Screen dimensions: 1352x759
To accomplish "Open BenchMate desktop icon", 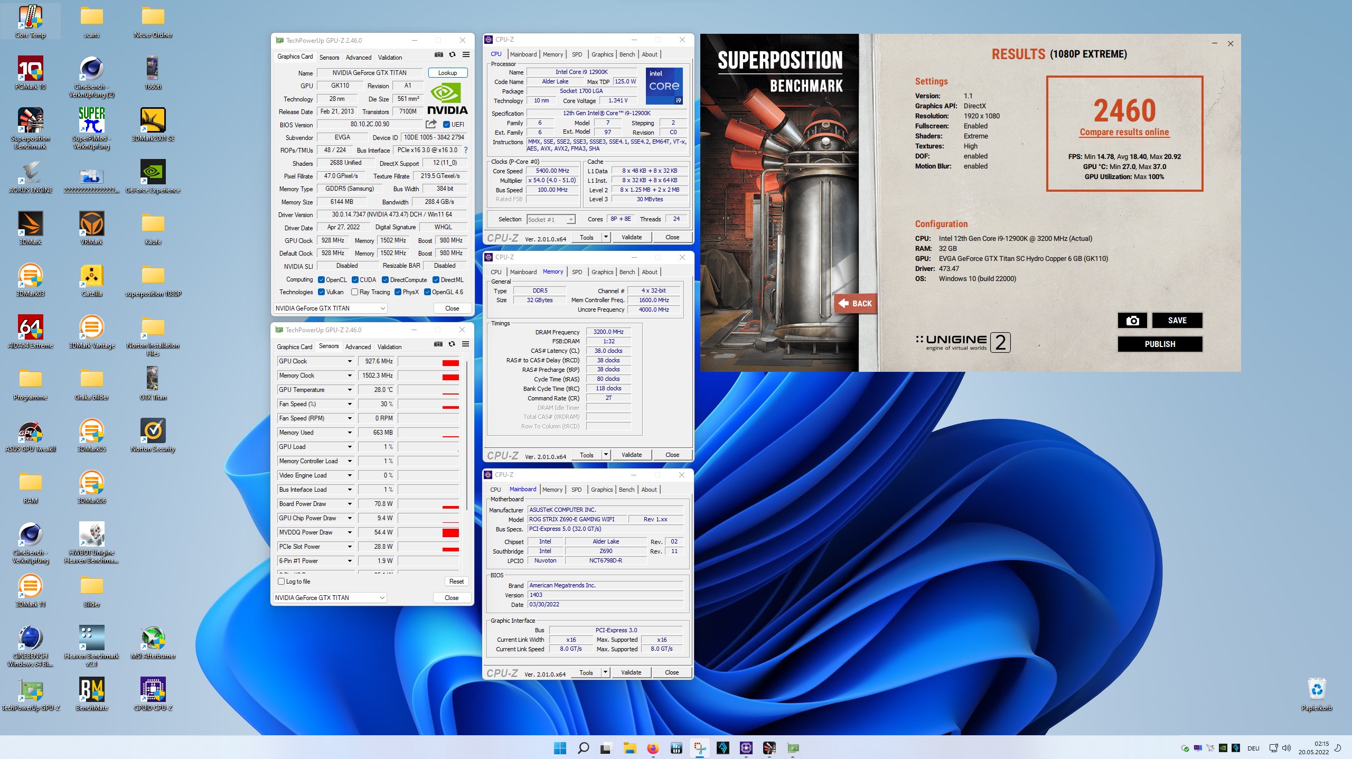I will 92,694.
